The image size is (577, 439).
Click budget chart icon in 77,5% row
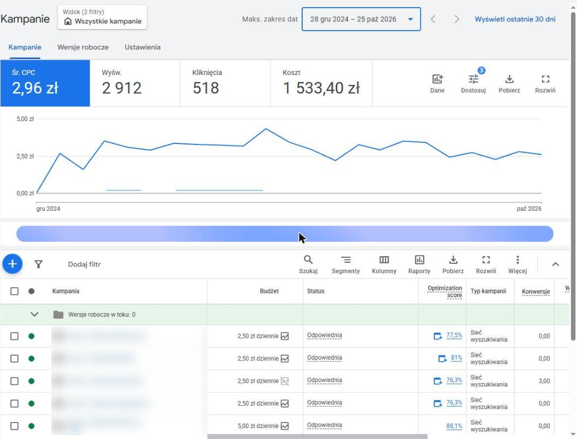285,336
